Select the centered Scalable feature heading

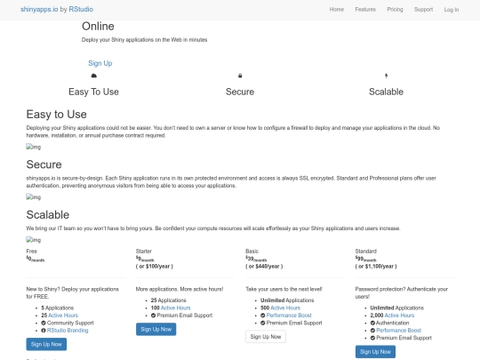coord(386,92)
